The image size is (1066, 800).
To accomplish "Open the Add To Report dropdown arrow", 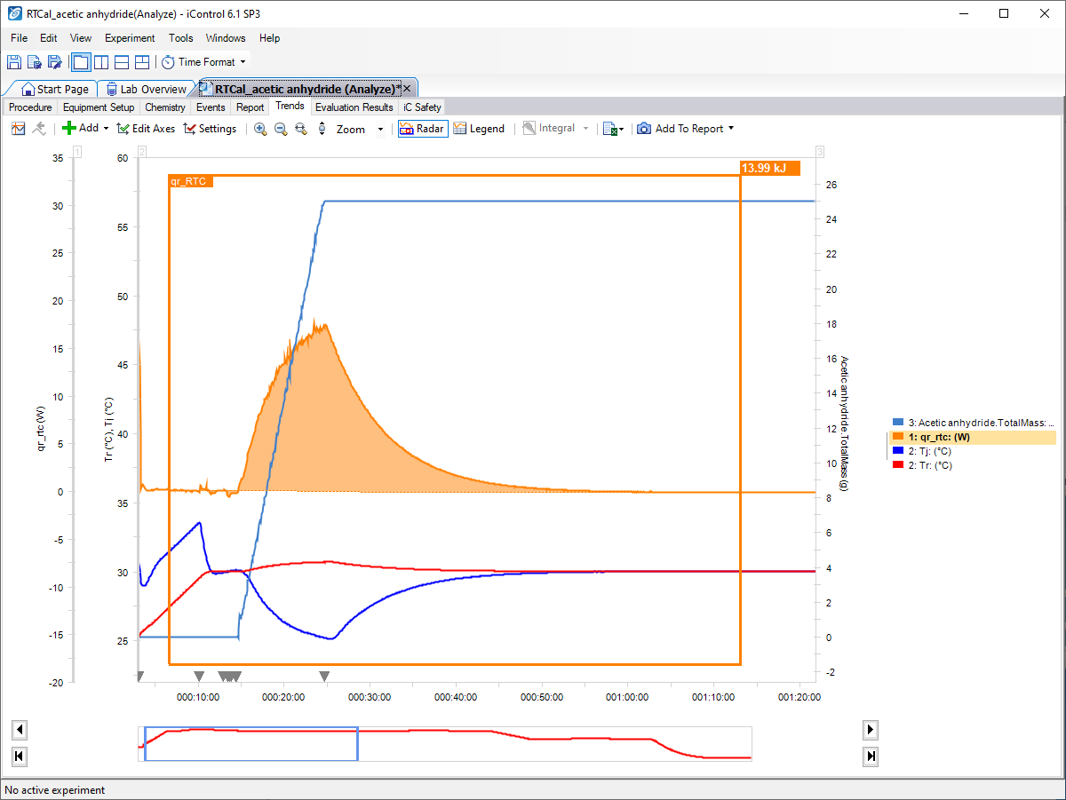I will click(x=731, y=129).
